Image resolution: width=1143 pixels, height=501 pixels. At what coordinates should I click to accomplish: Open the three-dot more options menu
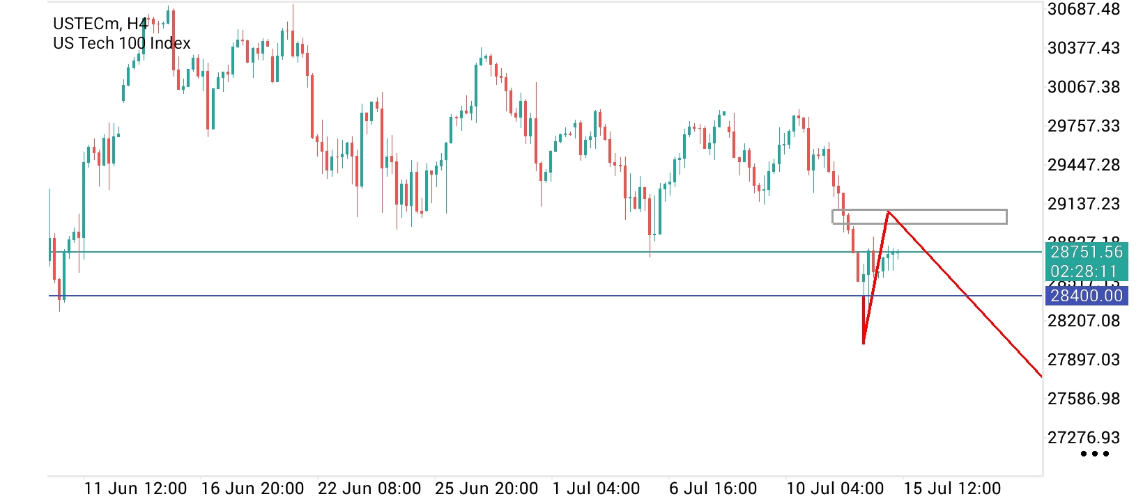coord(1094,454)
